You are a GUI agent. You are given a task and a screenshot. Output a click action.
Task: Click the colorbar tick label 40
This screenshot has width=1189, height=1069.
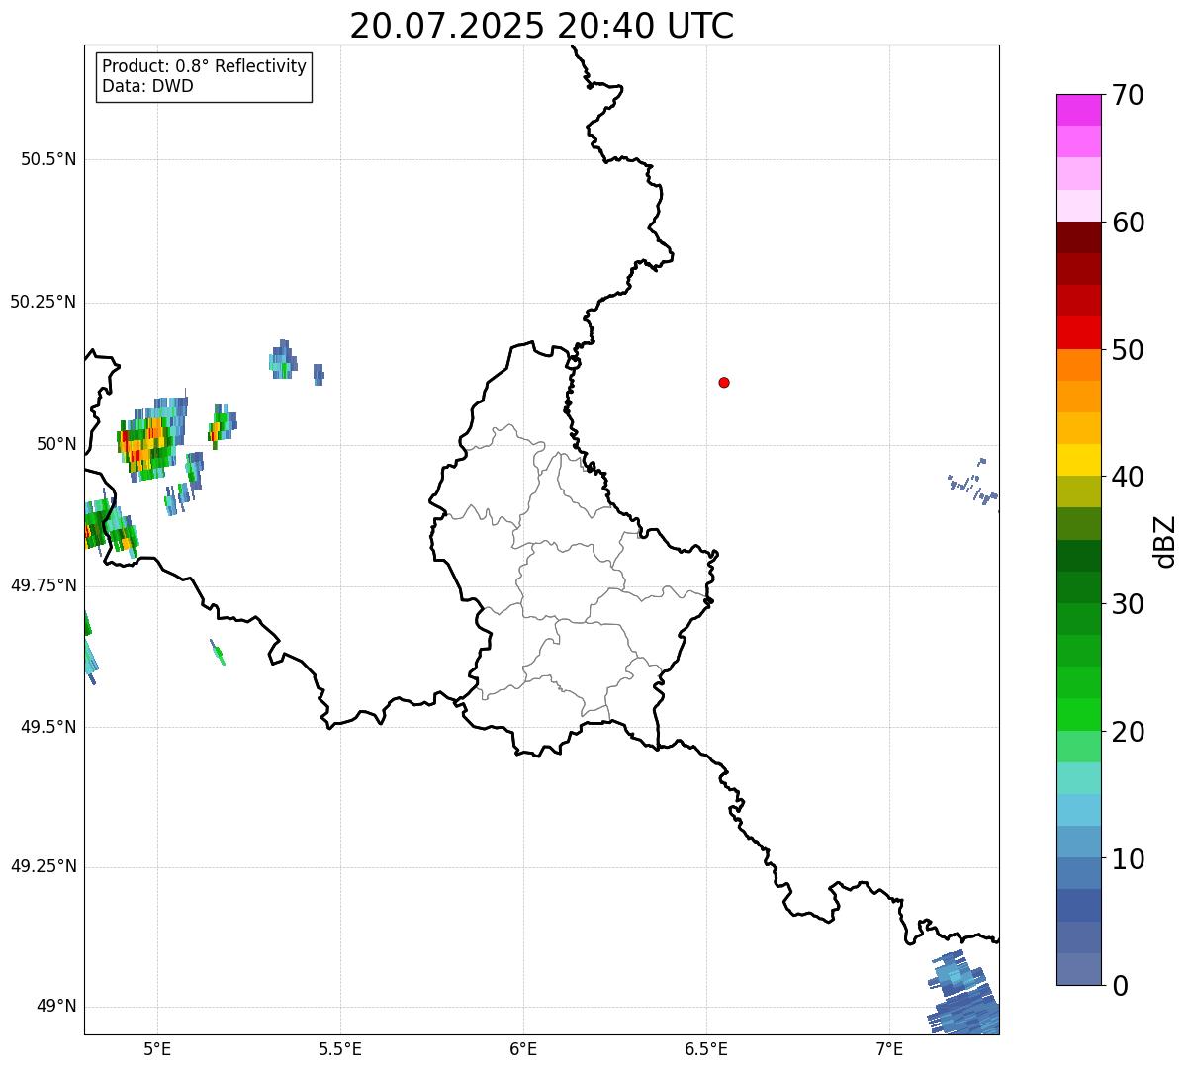[1128, 477]
